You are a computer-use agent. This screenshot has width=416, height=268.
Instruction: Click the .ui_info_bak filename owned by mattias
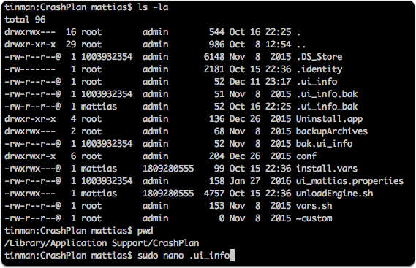click(327, 107)
